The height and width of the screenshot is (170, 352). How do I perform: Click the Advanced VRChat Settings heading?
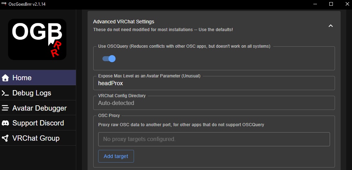[124, 22]
